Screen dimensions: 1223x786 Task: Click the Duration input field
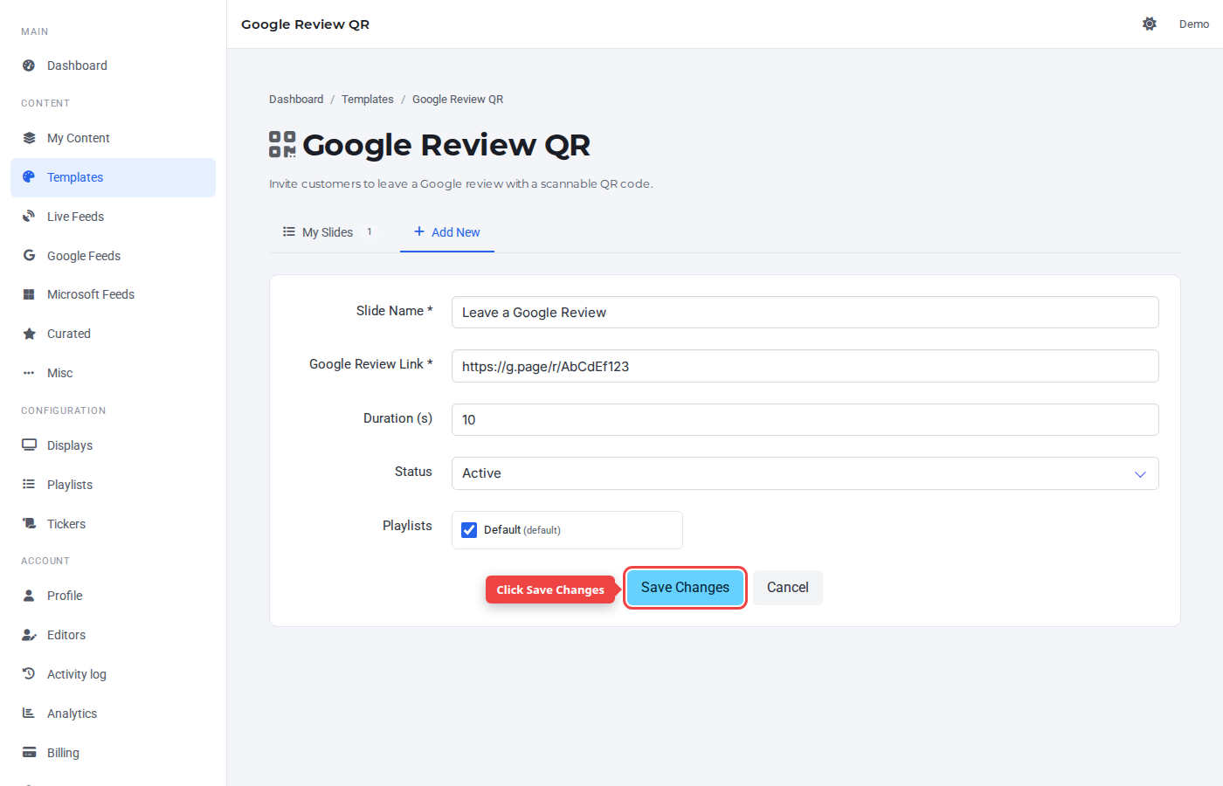[805, 420]
